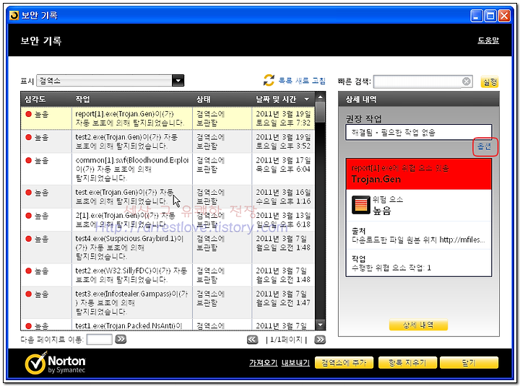Viewport: 520px width, 386px height.
Task: Click 수행한 위험 요소 작업: 1 text
Action: pyautogui.click(x=391, y=268)
